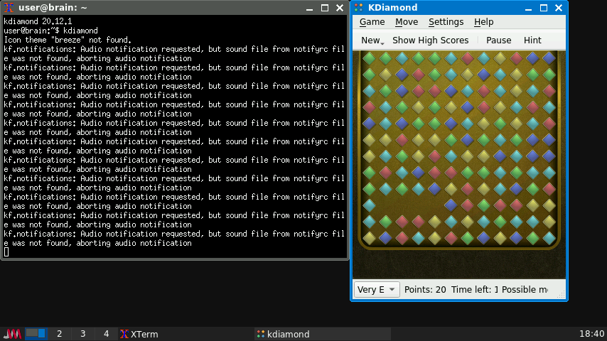Open the start menu logo in taskbar

(x=12, y=334)
